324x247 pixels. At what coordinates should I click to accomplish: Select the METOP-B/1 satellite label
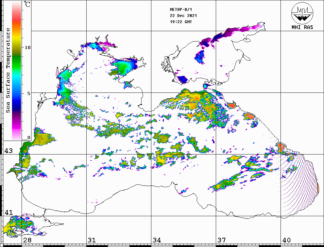tap(181, 10)
